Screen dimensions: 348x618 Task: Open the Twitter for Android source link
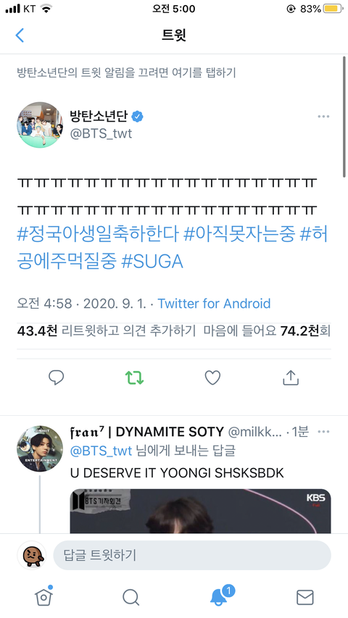tap(215, 304)
